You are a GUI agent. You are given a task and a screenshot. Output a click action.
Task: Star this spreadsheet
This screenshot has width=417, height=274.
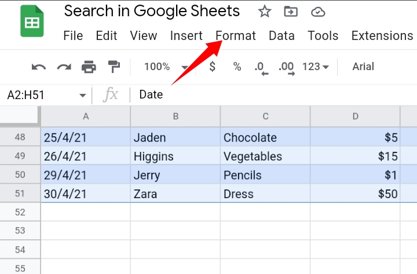click(265, 12)
